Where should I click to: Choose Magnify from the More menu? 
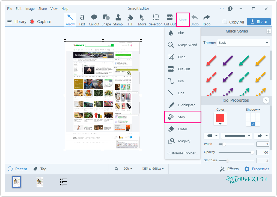click(183, 141)
